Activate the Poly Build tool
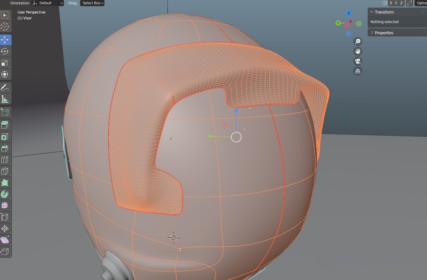The image size is (427, 280). (5, 183)
